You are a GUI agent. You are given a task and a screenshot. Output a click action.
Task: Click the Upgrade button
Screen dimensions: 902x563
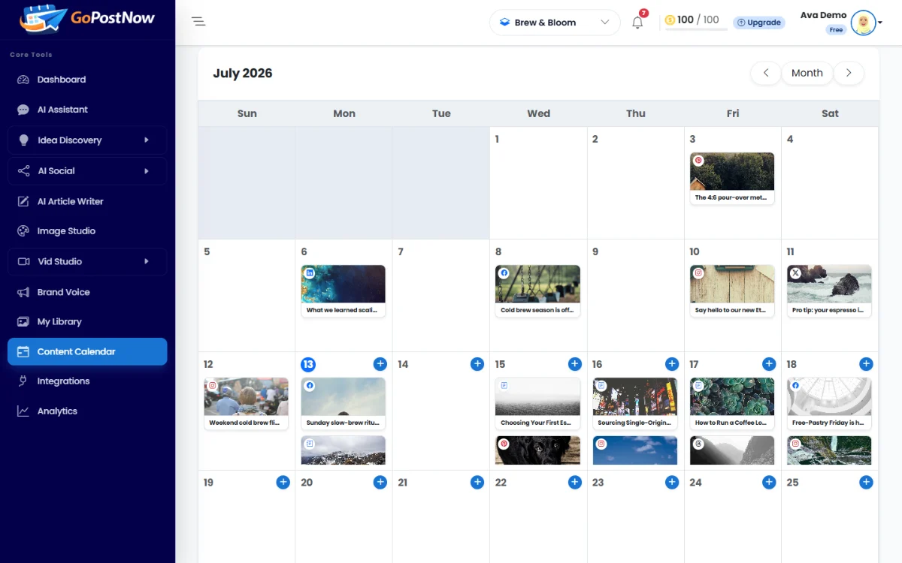(x=759, y=23)
